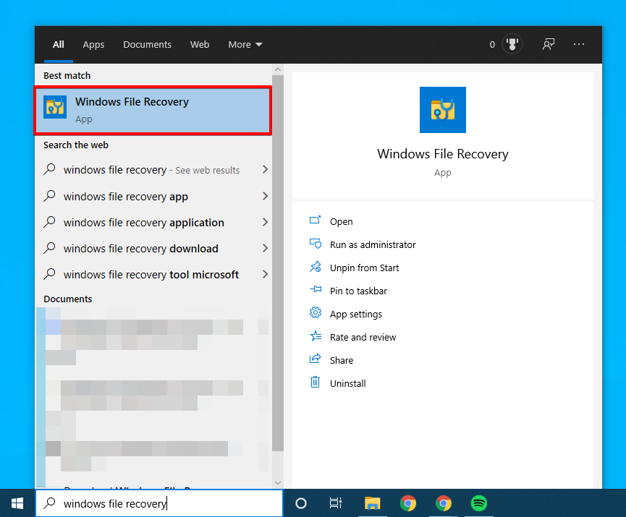Switch to the Documents tab
626x517 pixels.
click(x=147, y=44)
